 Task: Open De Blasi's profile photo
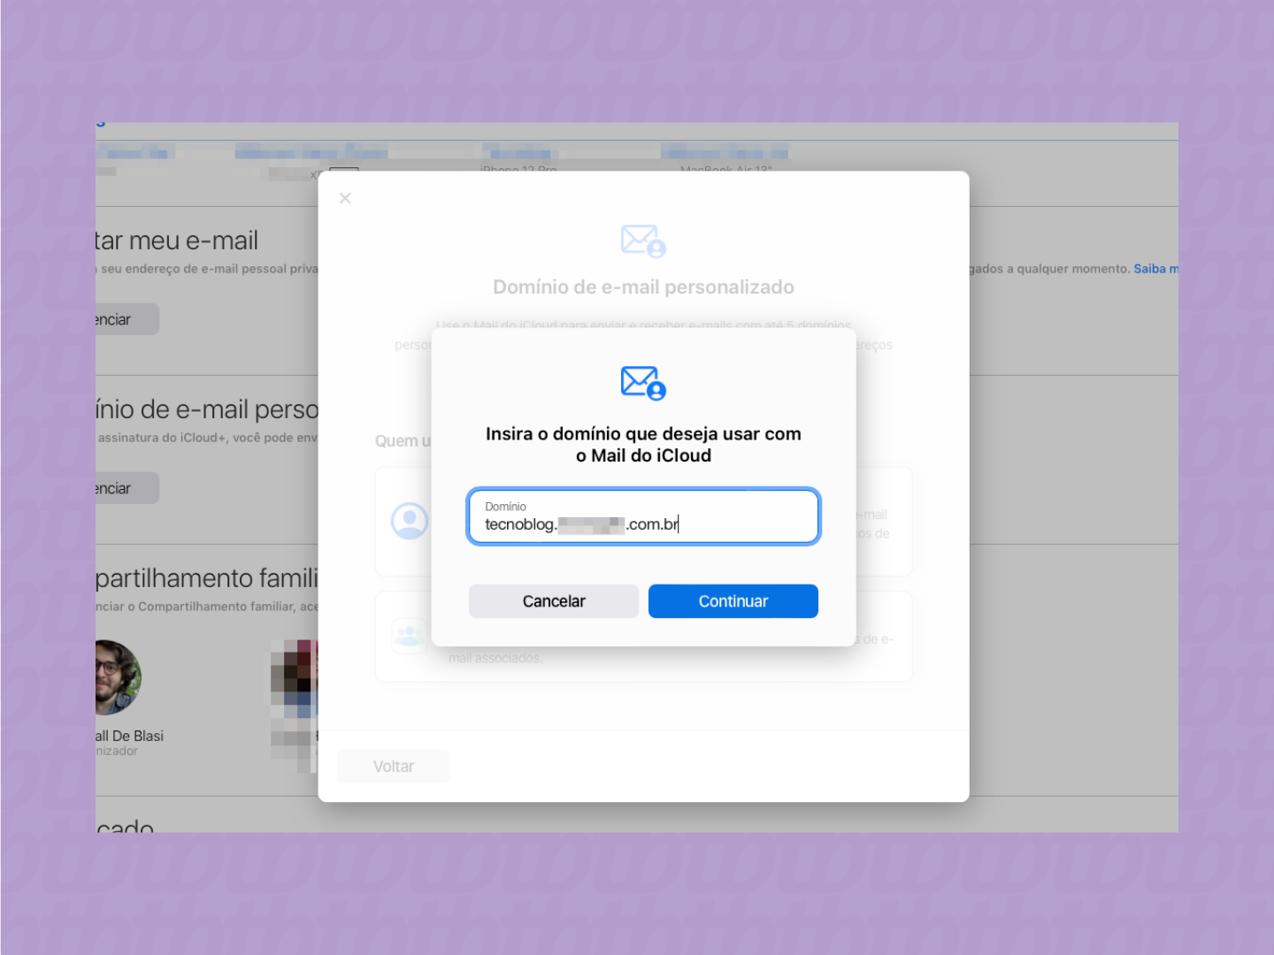118,677
